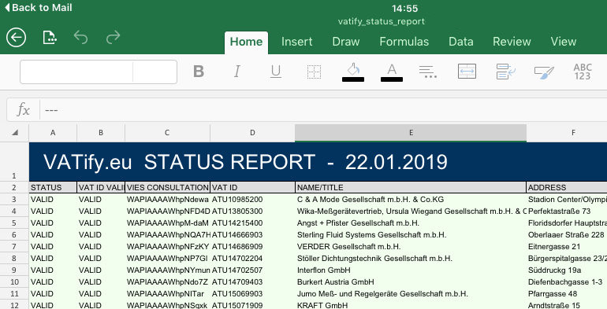Switch to the Data tab
Viewport: 607px width, 309px height.
460,42
